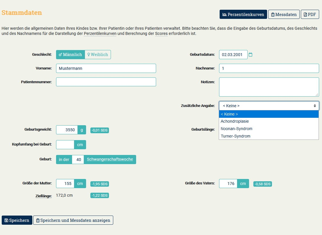Click the Kopfumfang bei Geburt field
Screen dimensions: 322x235
pos(65,145)
